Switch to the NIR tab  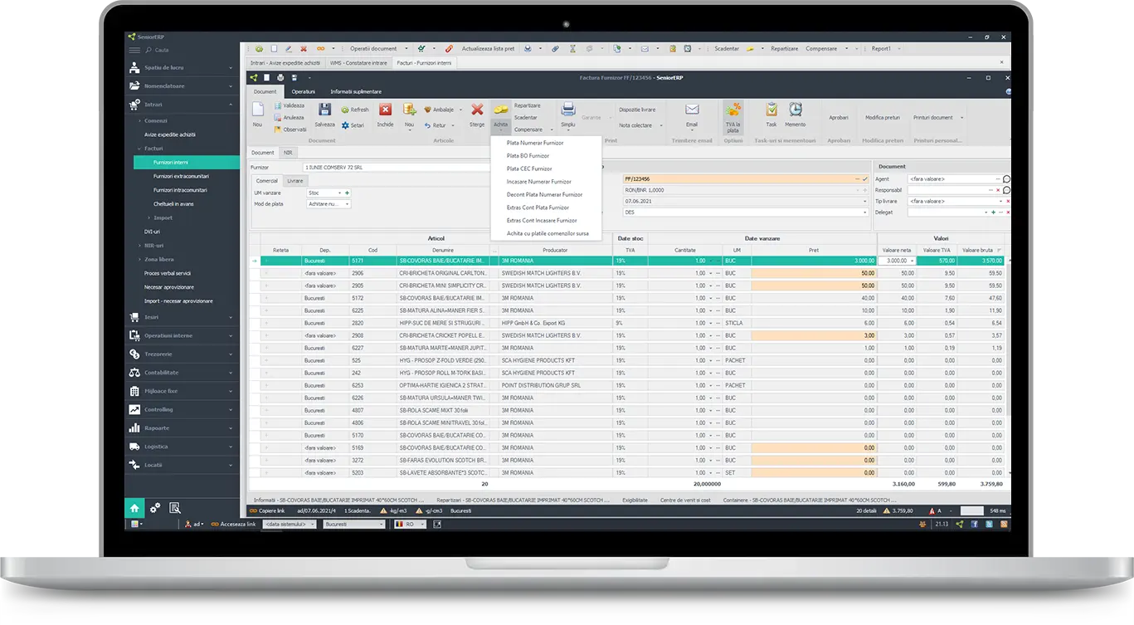pos(288,153)
